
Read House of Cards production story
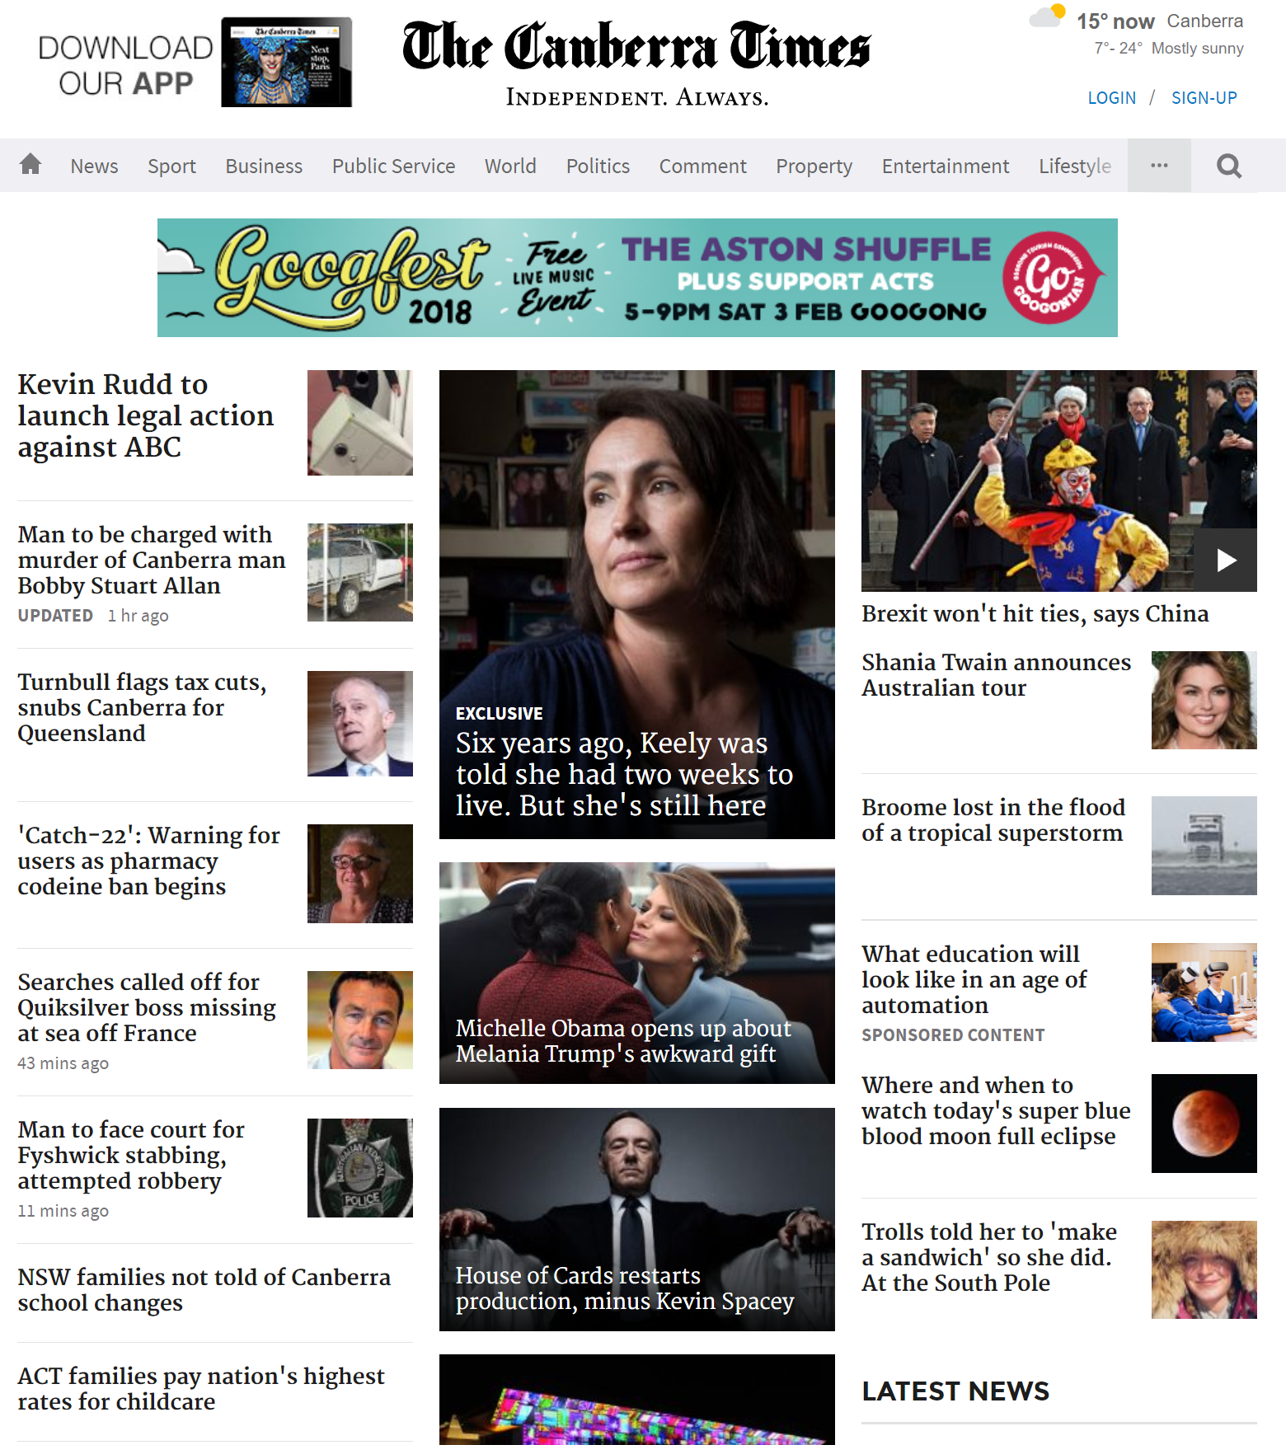(x=637, y=1219)
